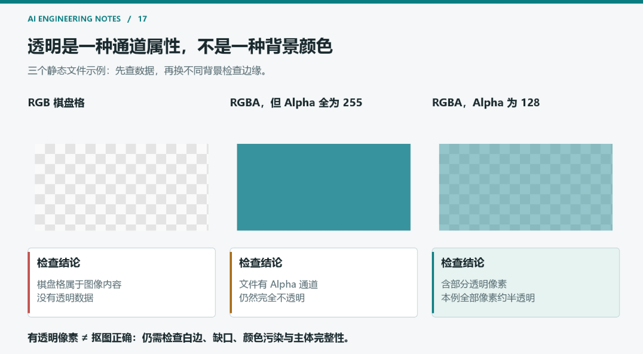
Task: Click the 'RGB 棋盘格' column heading
Action: click(56, 103)
